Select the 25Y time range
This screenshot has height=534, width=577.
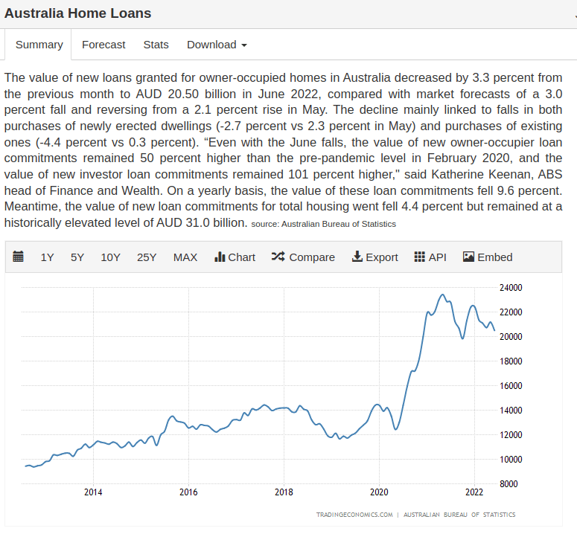147,257
